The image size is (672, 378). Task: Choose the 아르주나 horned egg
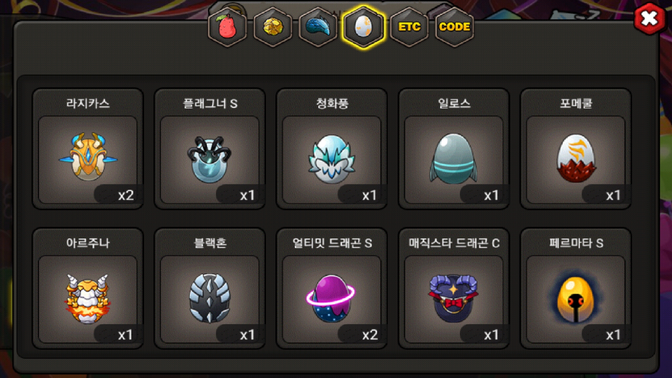87,298
